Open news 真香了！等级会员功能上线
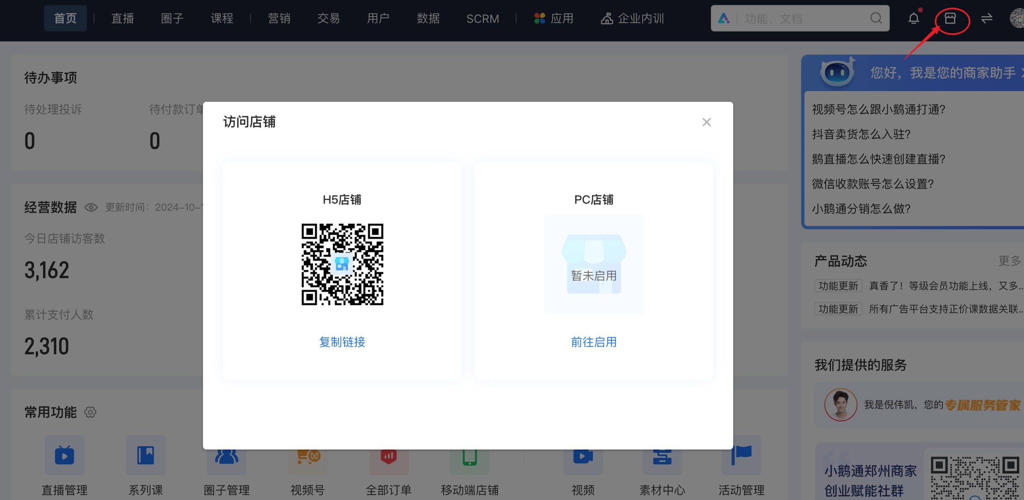The image size is (1024, 500). (x=946, y=286)
